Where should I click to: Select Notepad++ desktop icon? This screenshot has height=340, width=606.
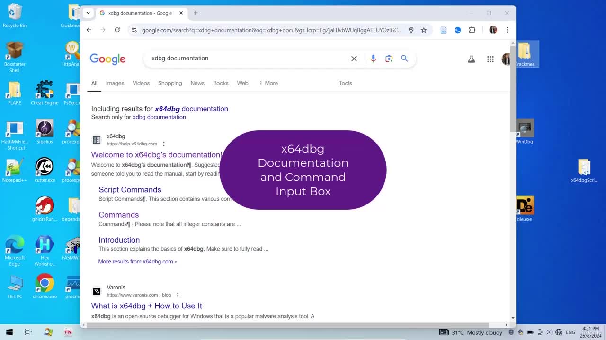point(15,170)
